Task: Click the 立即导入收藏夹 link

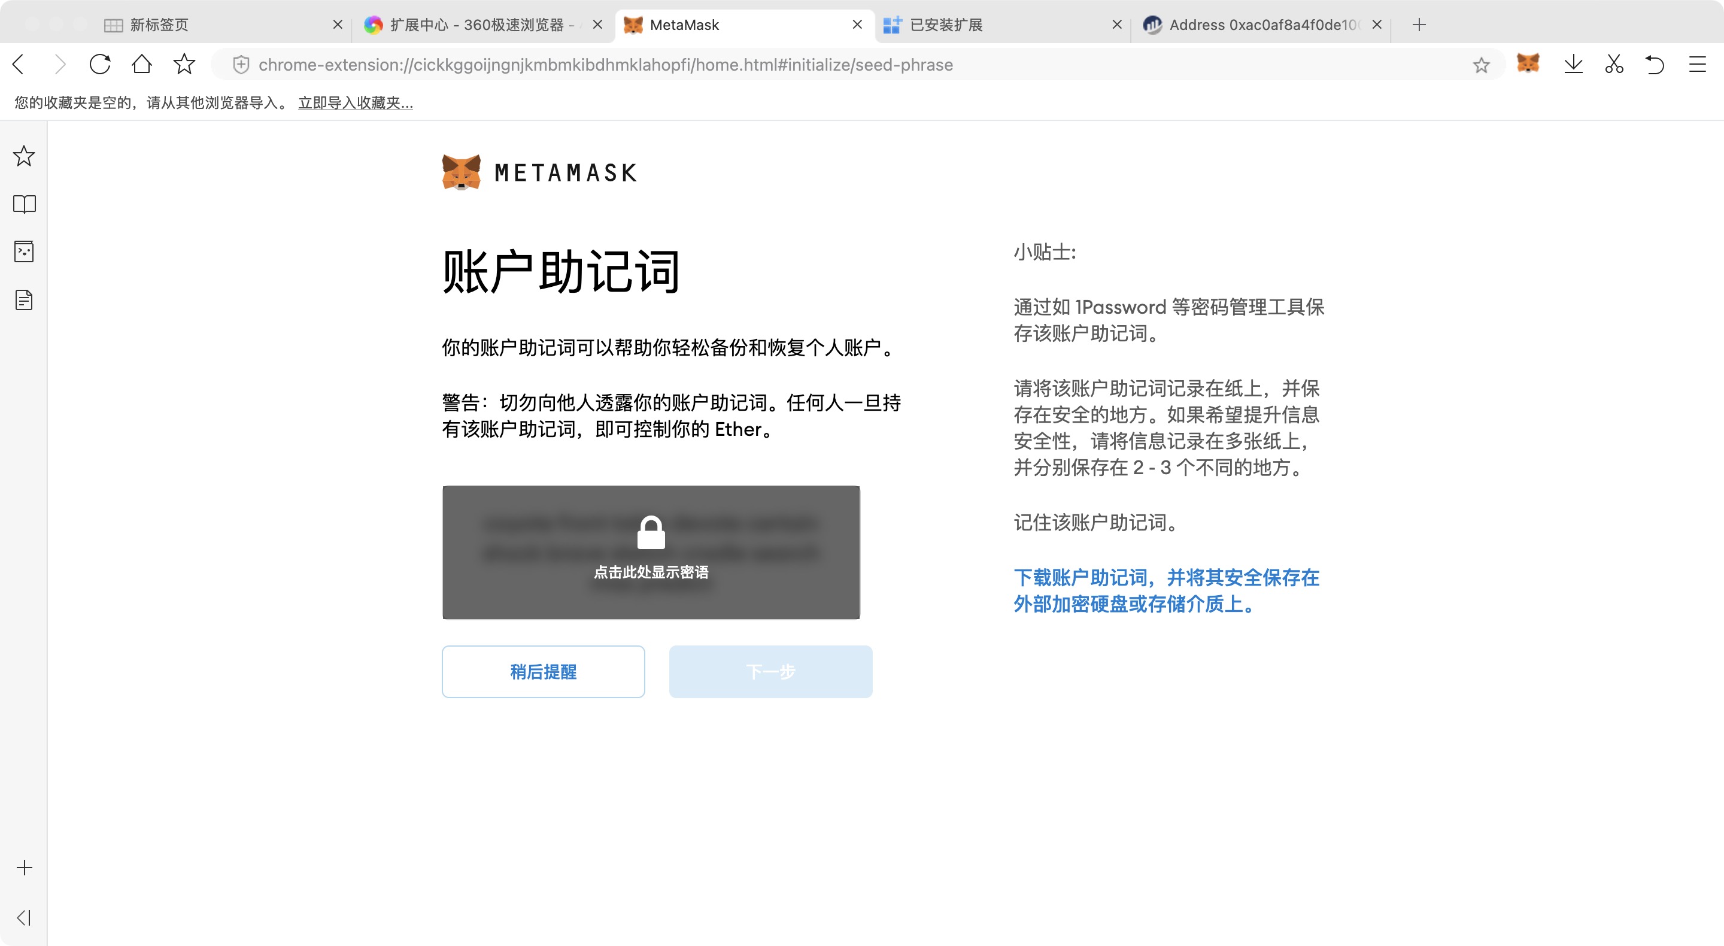Action: click(356, 102)
